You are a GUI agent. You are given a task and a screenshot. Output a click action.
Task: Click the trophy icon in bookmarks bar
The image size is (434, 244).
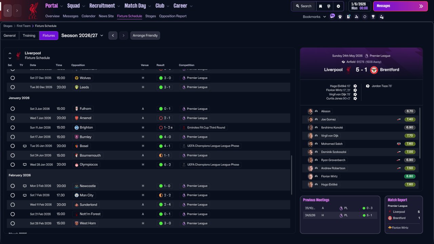point(373,17)
